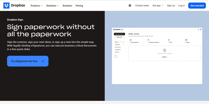
Task: Expand the Templates chevron in preview
Action: pyautogui.click(x=124, y=44)
